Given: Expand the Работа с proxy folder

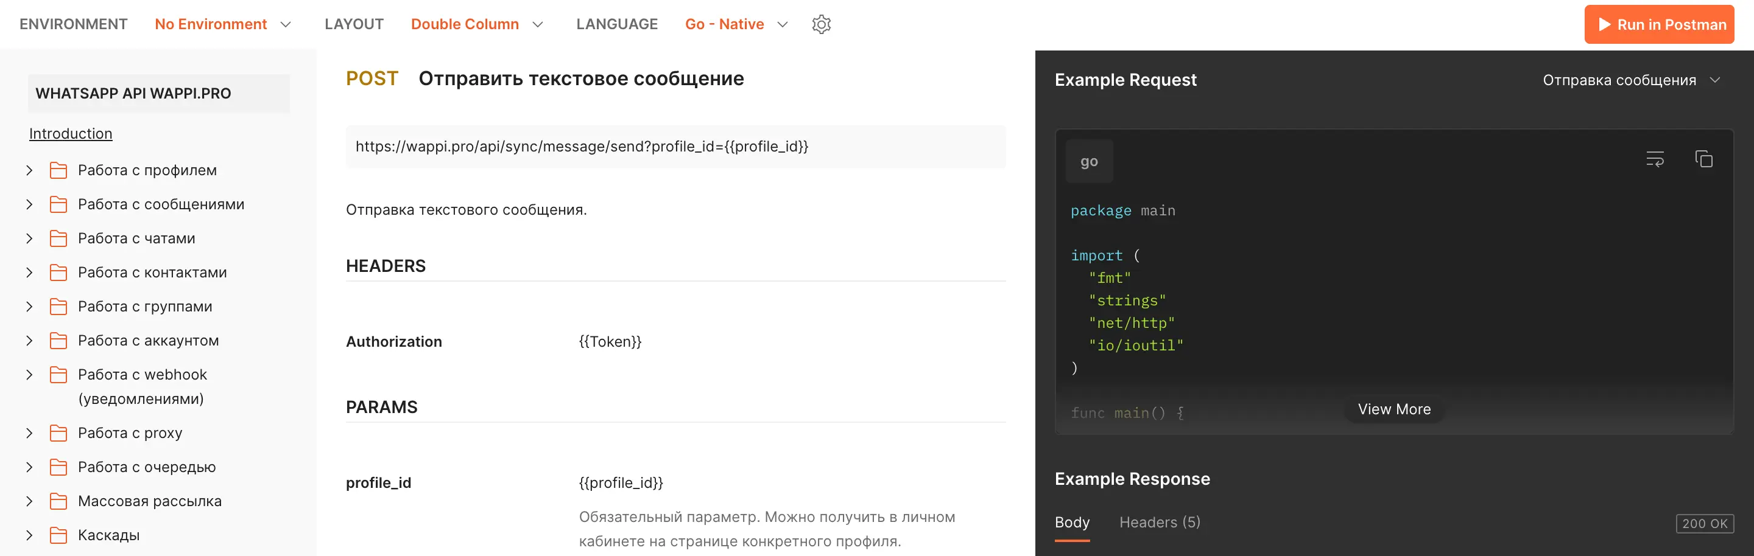Looking at the screenshot, I should point(29,433).
